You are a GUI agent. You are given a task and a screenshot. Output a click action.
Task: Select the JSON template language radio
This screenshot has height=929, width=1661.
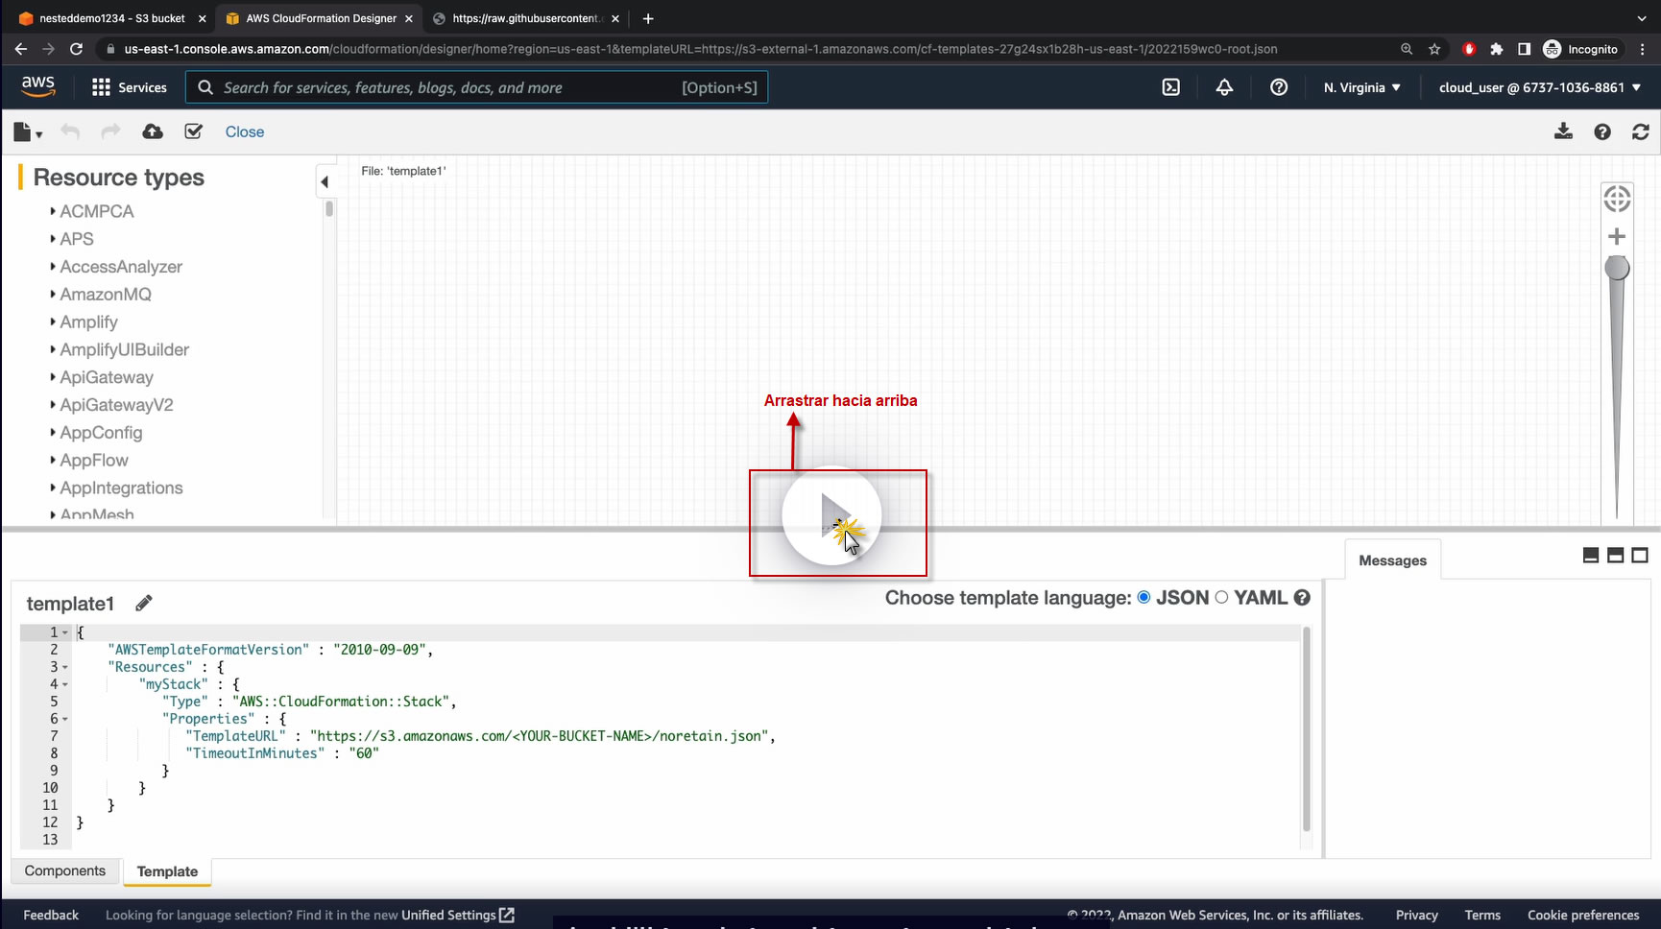(x=1143, y=597)
